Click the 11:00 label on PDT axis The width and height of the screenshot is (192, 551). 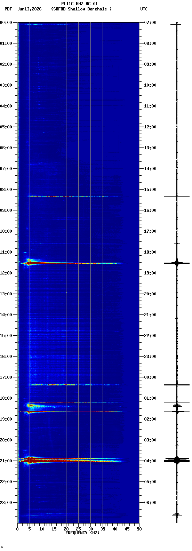click(6, 252)
